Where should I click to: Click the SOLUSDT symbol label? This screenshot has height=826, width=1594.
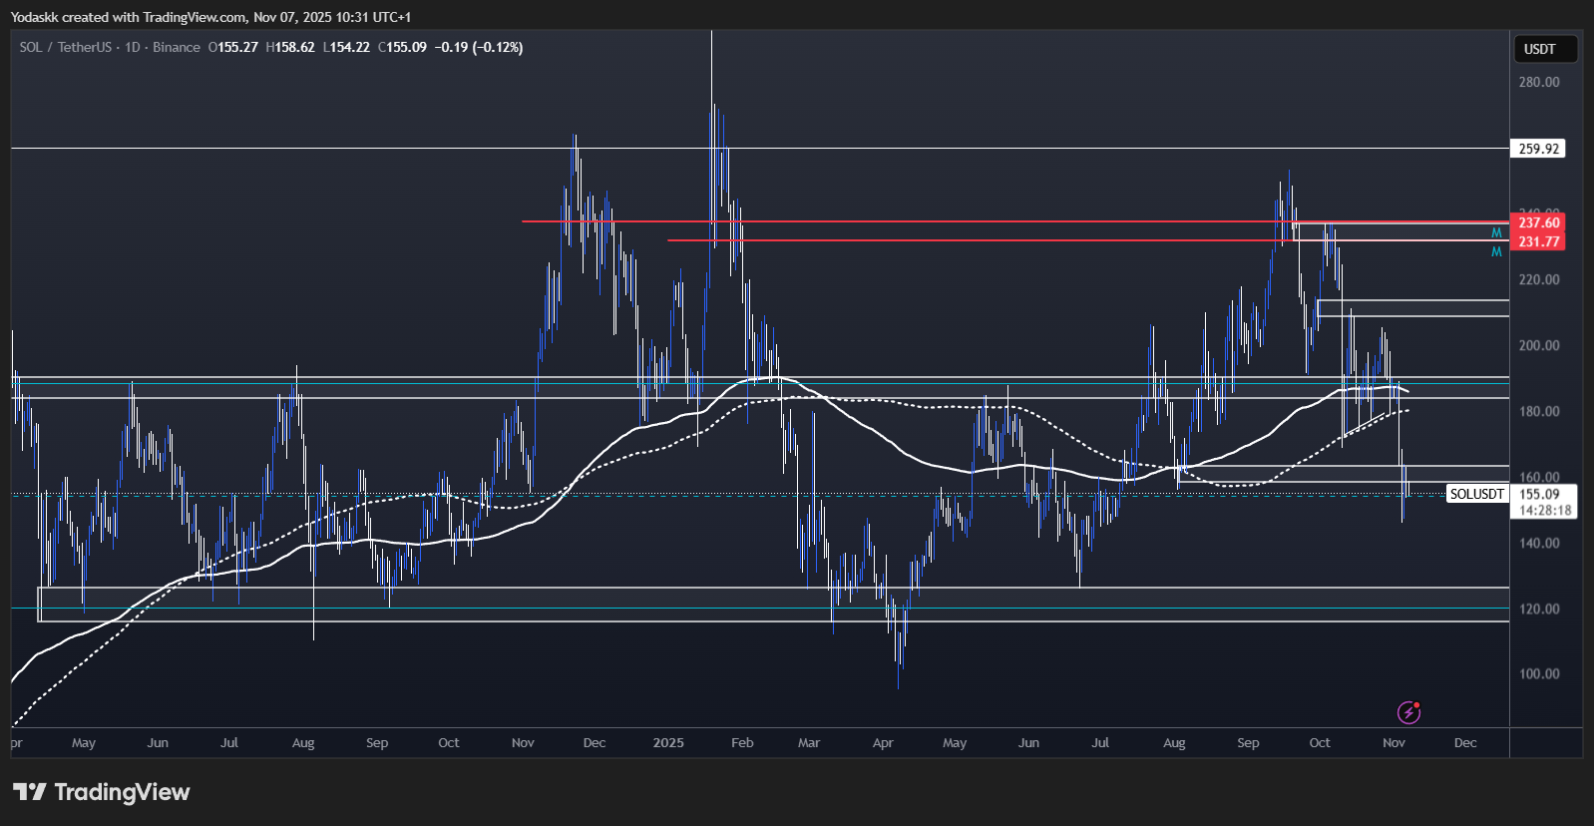(x=1476, y=494)
